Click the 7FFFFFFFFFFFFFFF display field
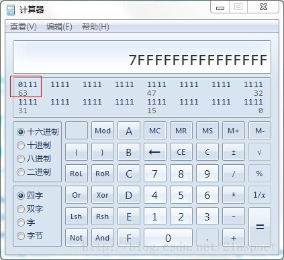Viewport: 284px width, 260px height. [x=142, y=57]
